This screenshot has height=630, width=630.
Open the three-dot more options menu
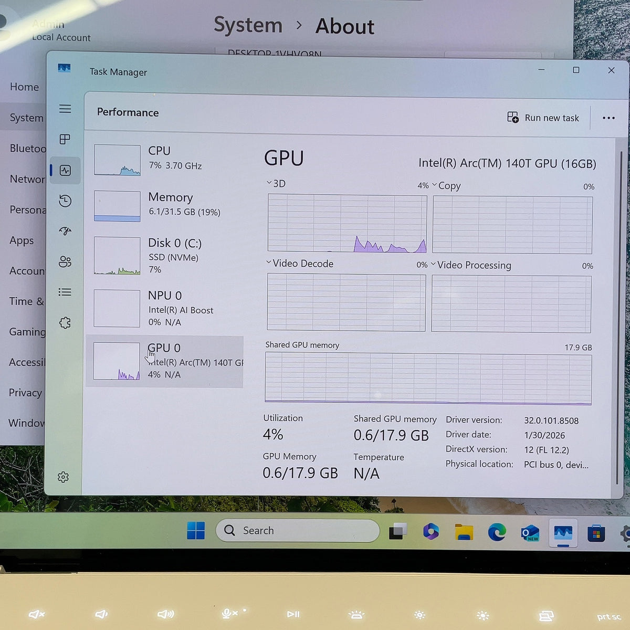click(x=608, y=118)
